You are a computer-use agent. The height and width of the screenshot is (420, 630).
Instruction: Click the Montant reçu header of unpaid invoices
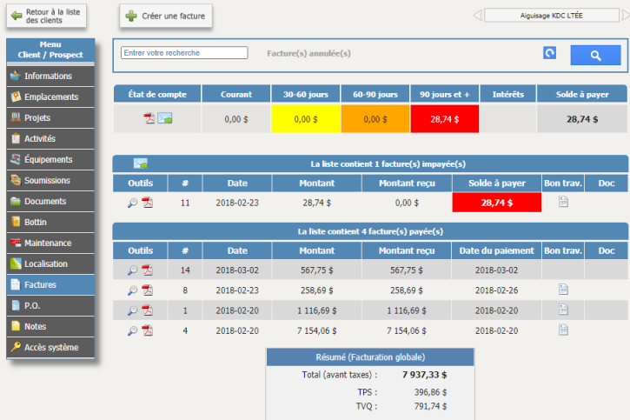click(x=407, y=183)
